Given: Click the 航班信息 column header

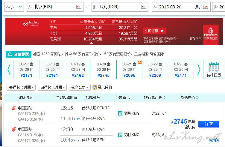Looking at the screenshot, I should (x=25, y=97).
